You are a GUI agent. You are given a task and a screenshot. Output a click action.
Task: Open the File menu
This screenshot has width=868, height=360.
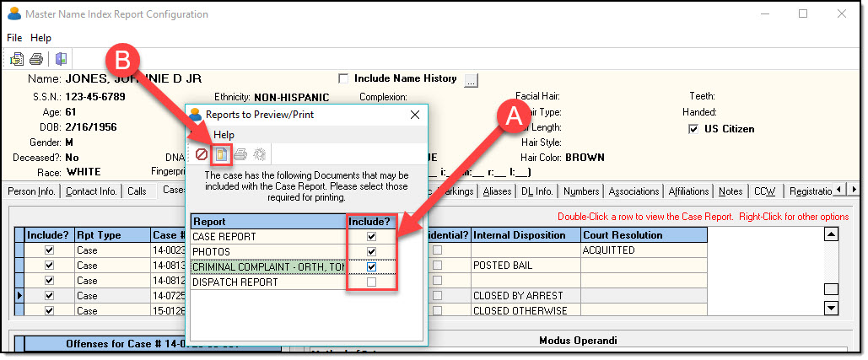(x=14, y=38)
